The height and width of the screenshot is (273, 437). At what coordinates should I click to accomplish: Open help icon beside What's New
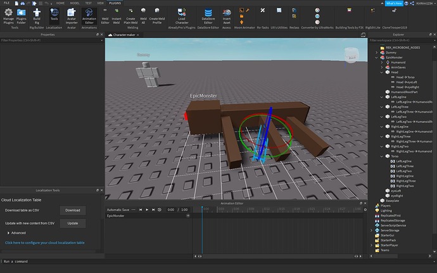click(407, 3)
